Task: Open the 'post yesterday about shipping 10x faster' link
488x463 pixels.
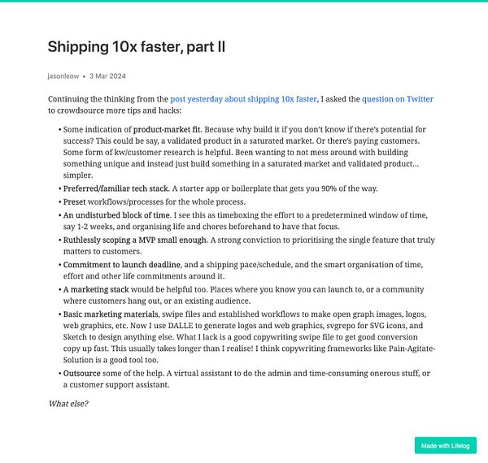Action: click(x=244, y=98)
